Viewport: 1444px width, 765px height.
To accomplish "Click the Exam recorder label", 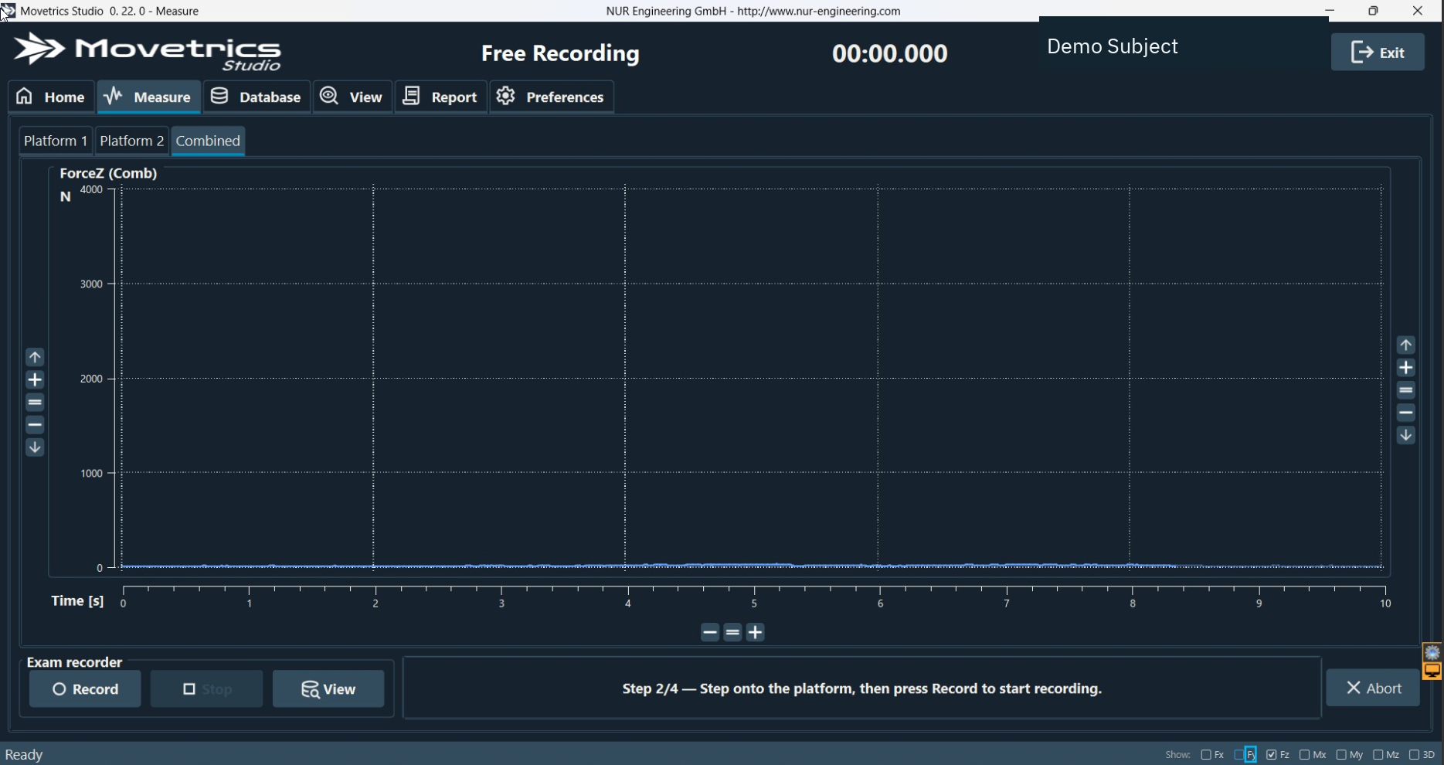I will click(x=74, y=662).
